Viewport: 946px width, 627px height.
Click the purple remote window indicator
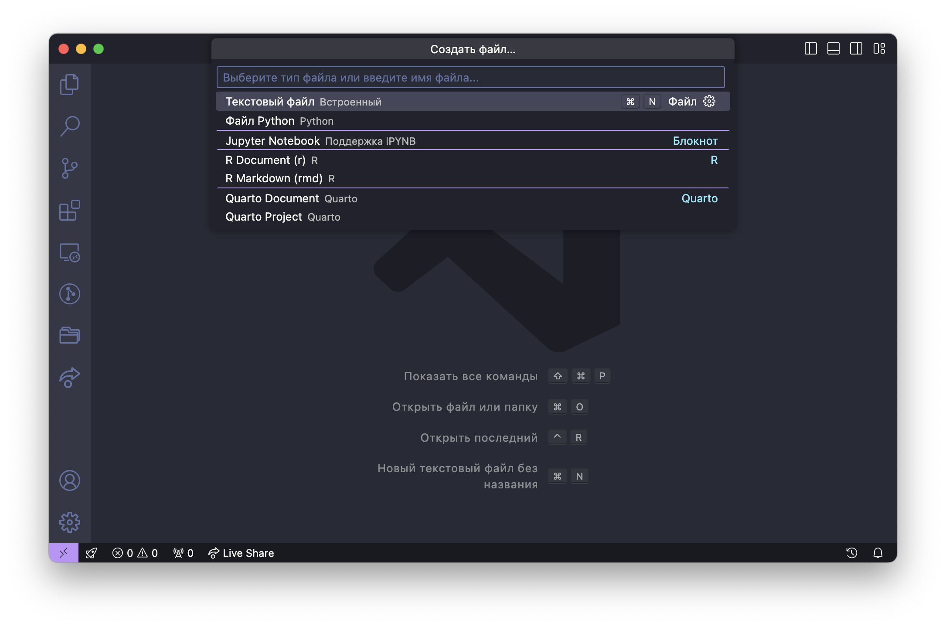point(64,553)
